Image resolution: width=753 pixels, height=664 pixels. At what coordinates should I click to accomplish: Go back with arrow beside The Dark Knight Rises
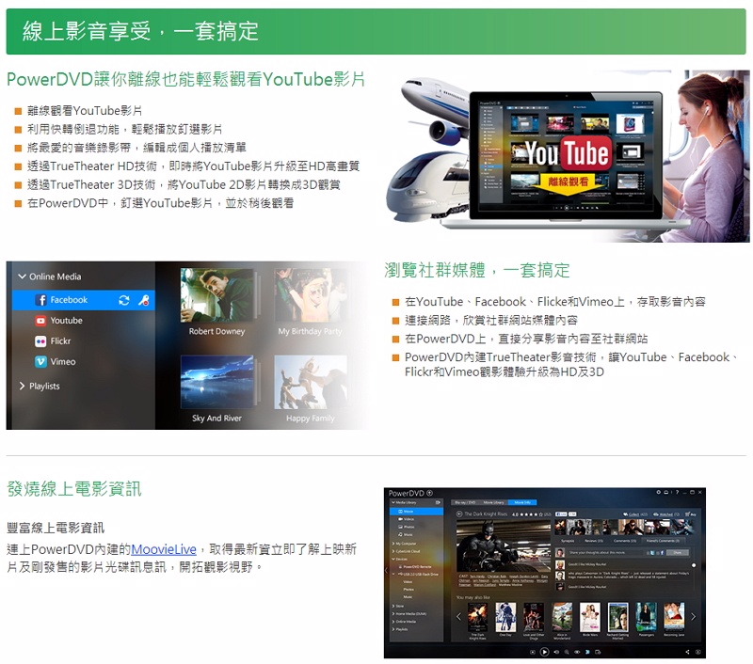459,514
